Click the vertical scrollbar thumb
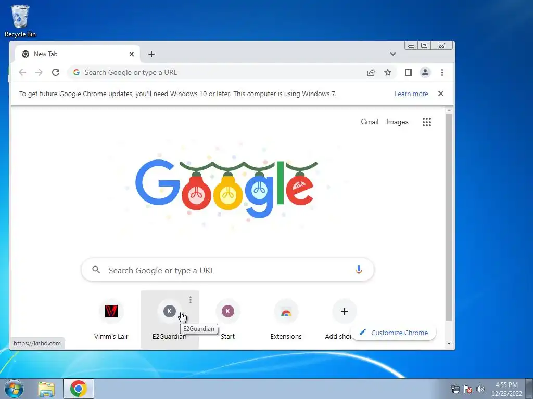 449,218
